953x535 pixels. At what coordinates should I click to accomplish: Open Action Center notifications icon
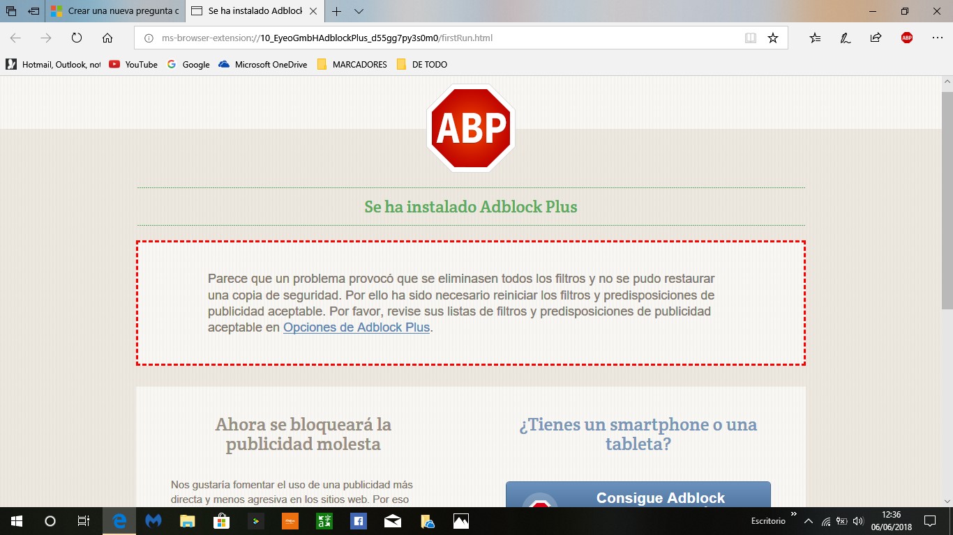pyautogui.click(x=929, y=521)
